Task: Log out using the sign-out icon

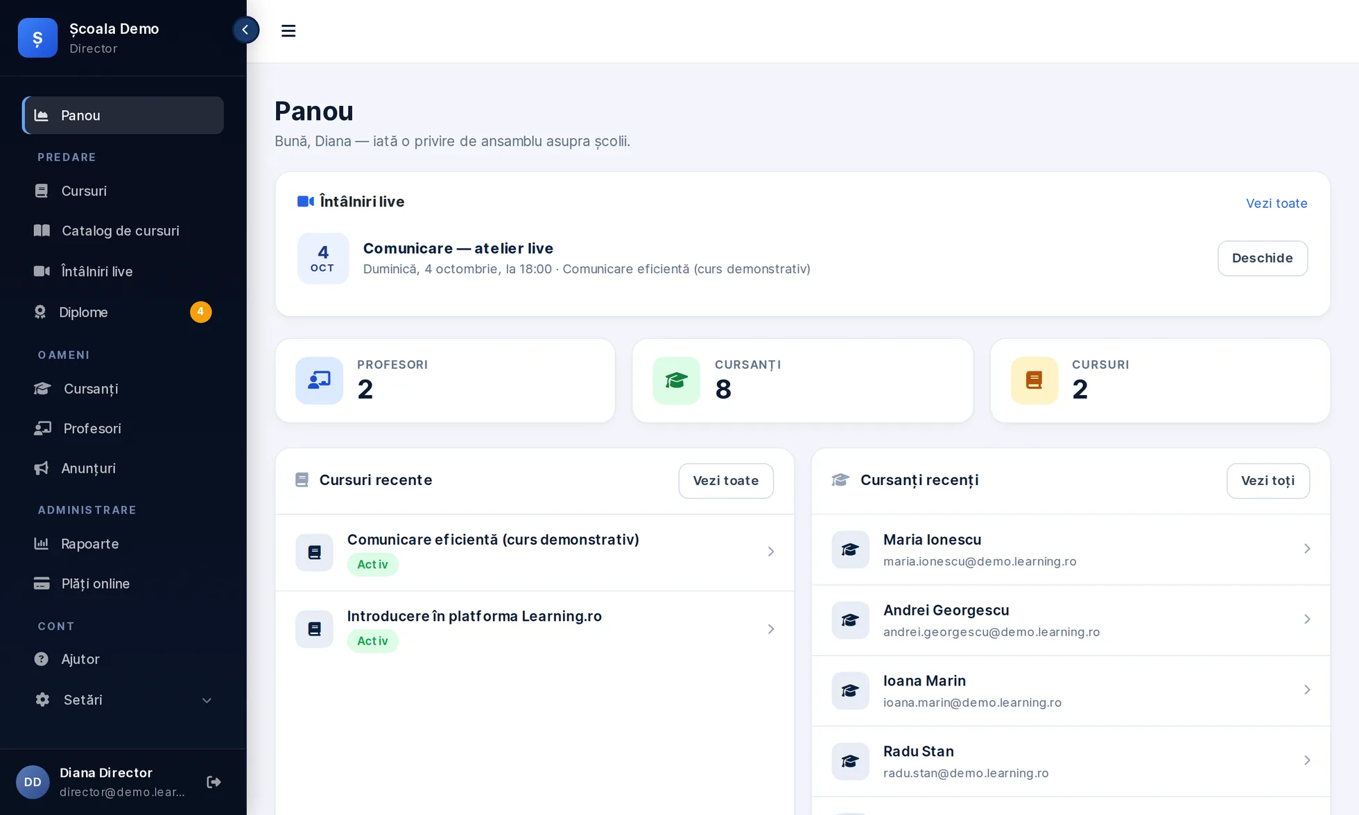Action: click(x=214, y=782)
